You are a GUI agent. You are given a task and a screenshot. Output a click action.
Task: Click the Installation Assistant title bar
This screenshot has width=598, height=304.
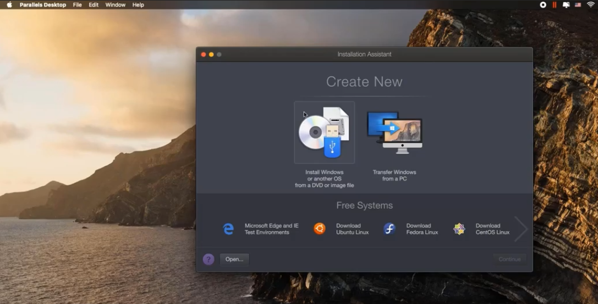(364, 54)
